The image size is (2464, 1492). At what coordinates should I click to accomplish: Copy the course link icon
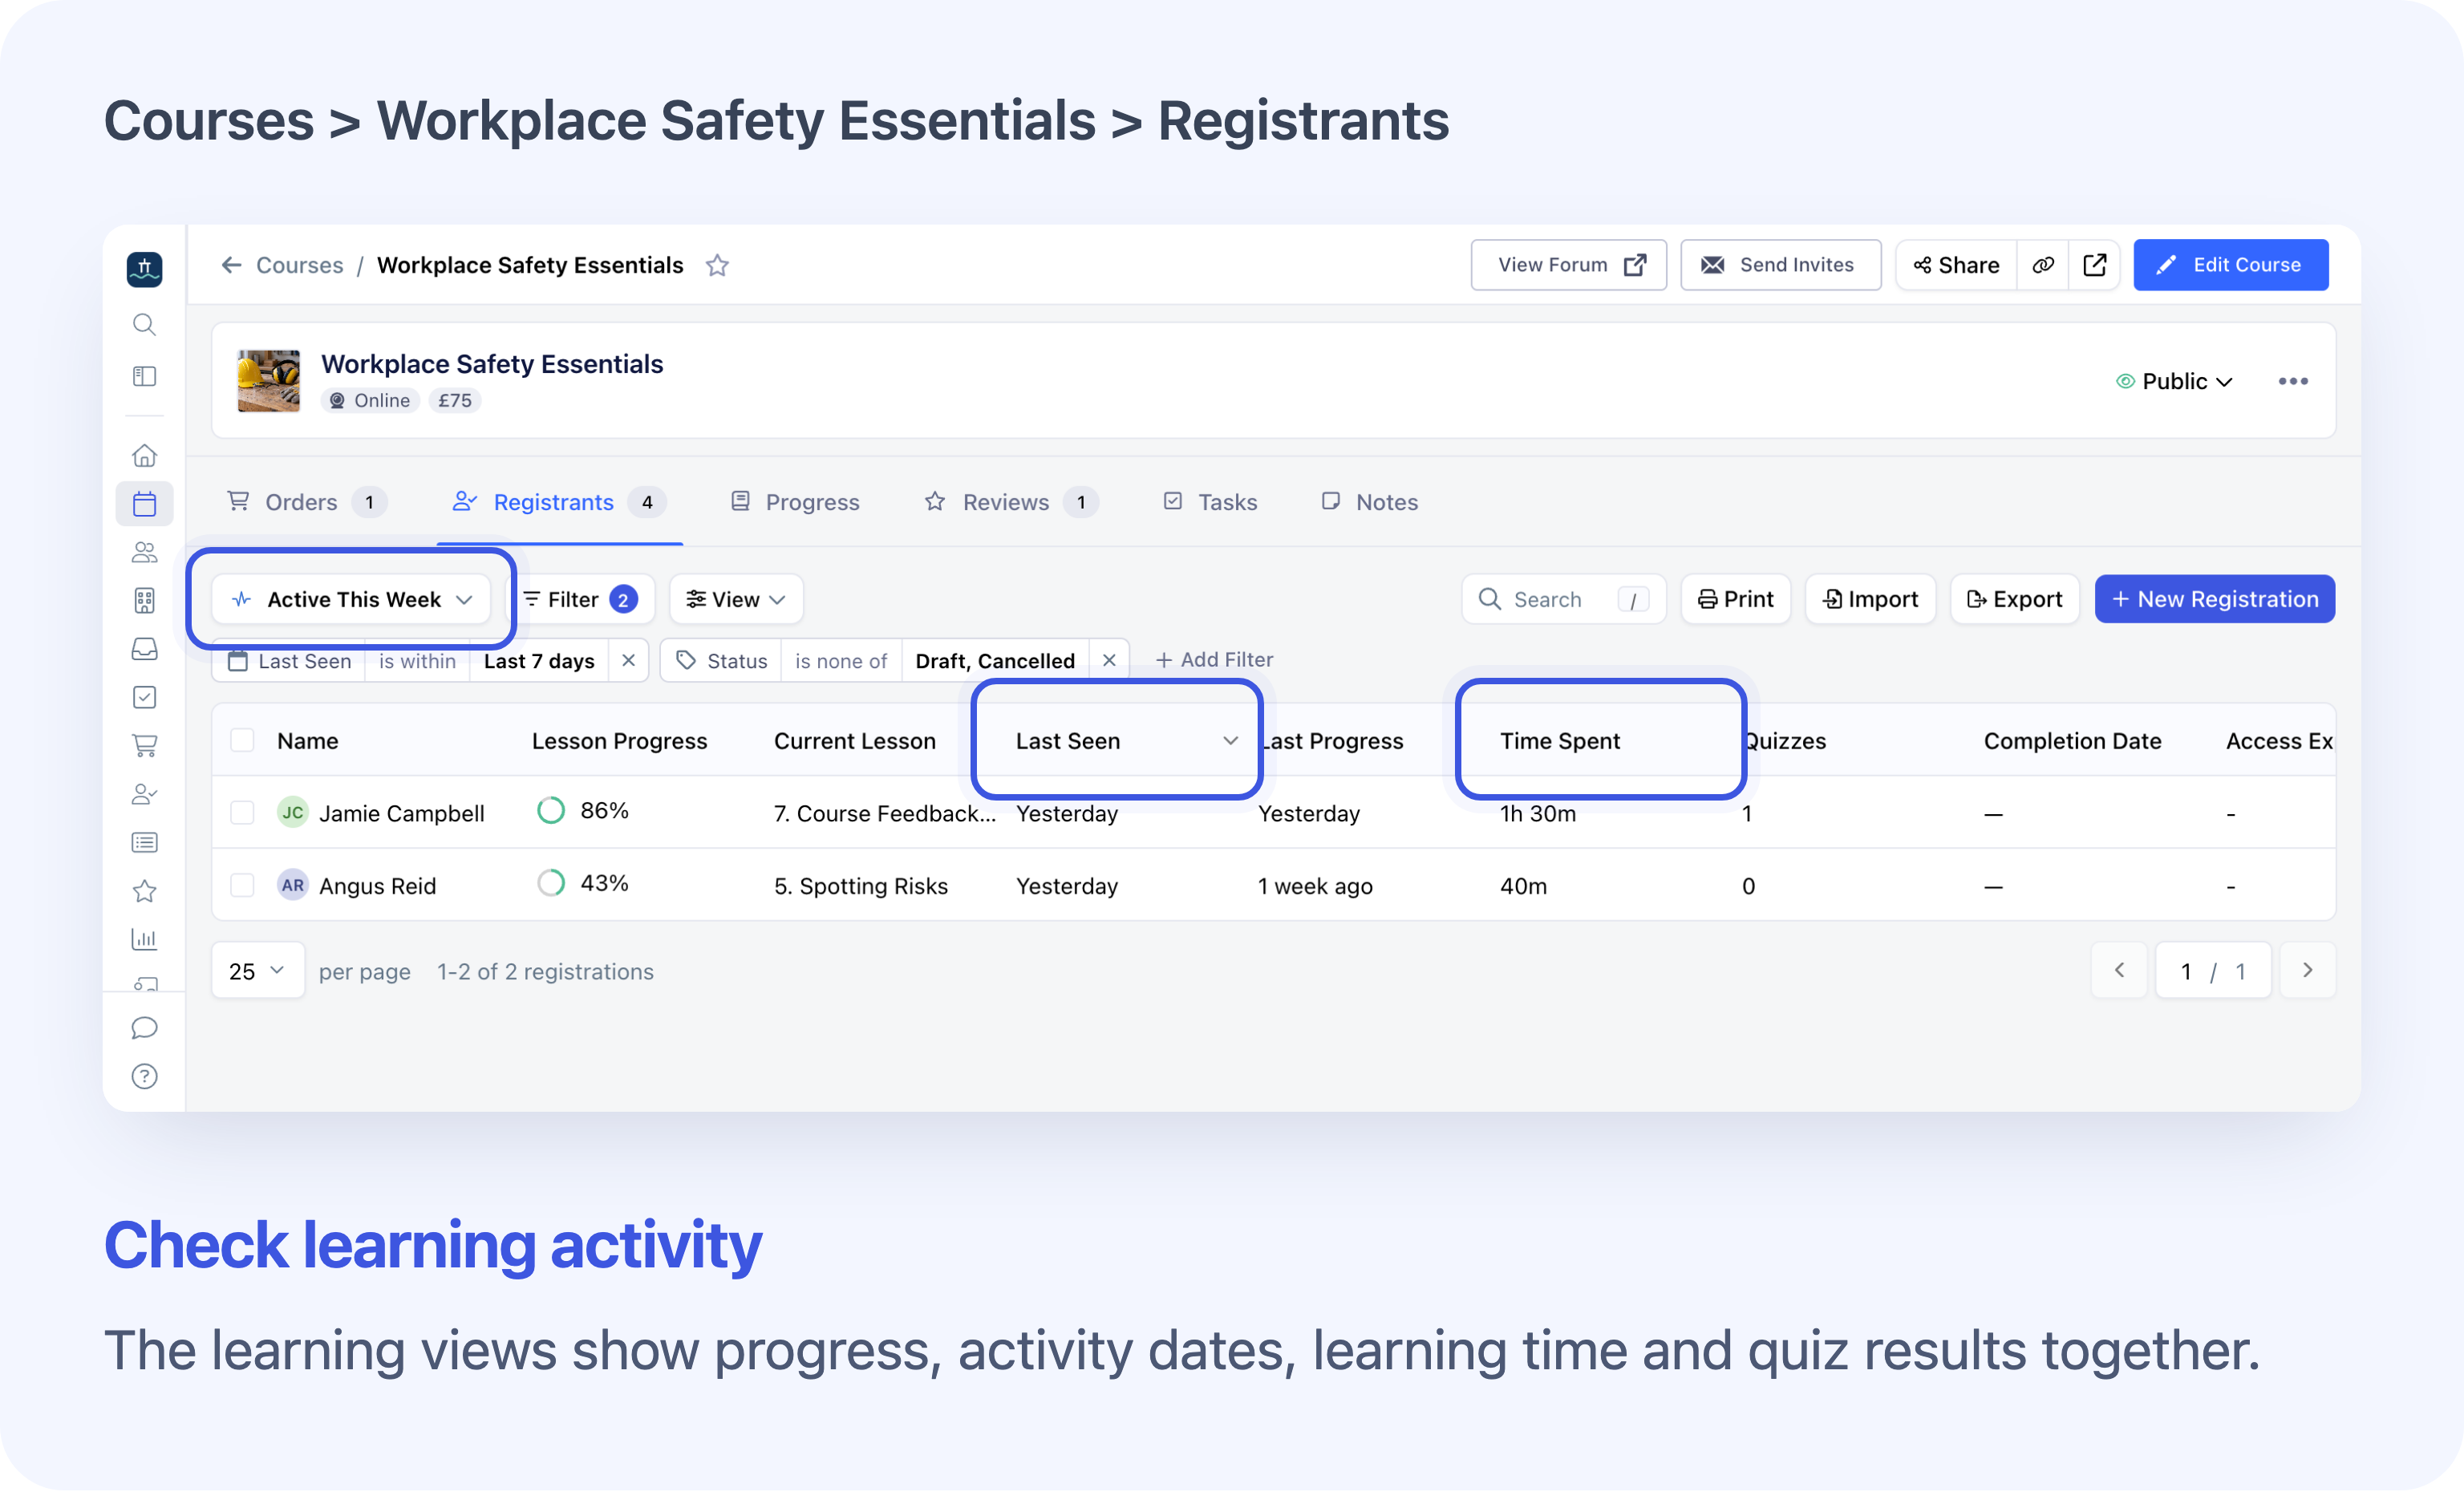[2043, 265]
